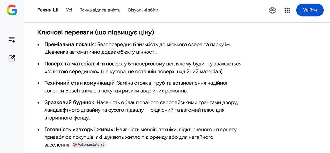Click the Valion.estate source favicon
Viewport: 330px width, 153px height.
[75, 145]
